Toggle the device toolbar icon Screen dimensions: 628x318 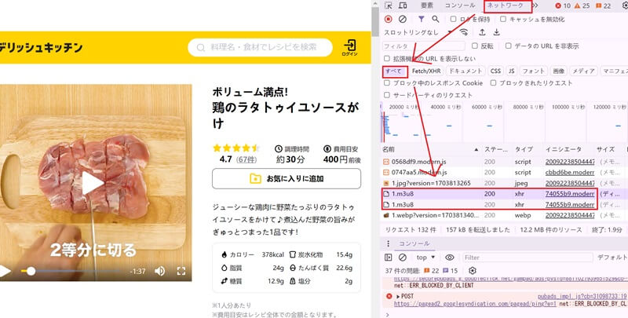[x=403, y=5]
